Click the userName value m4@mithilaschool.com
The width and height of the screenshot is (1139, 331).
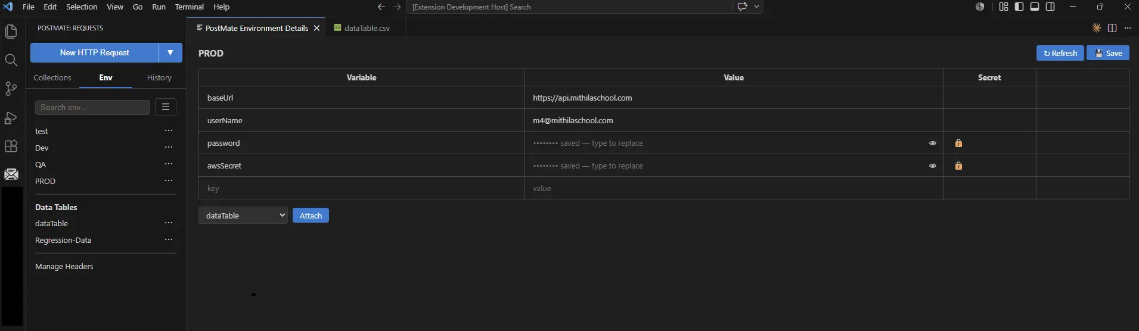coord(573,120)
